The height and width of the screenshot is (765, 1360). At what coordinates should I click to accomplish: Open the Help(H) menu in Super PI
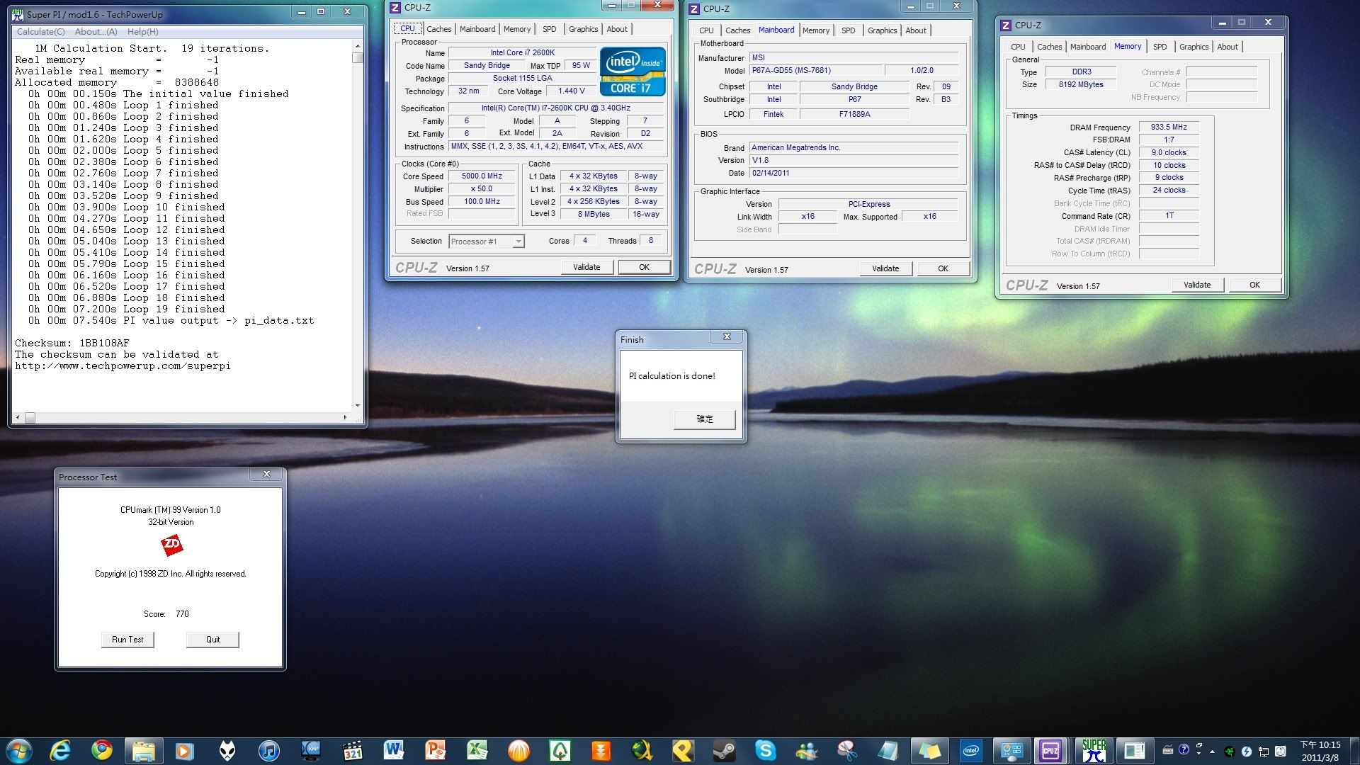coord(142,32)
